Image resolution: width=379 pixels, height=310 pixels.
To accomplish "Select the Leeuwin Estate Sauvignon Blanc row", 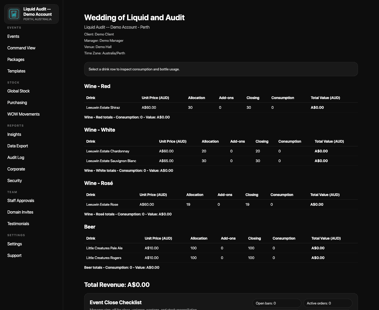I will coord(221,161).
